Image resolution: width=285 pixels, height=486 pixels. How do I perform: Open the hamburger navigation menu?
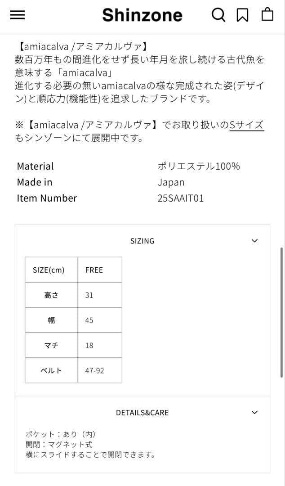coord(17,14)
